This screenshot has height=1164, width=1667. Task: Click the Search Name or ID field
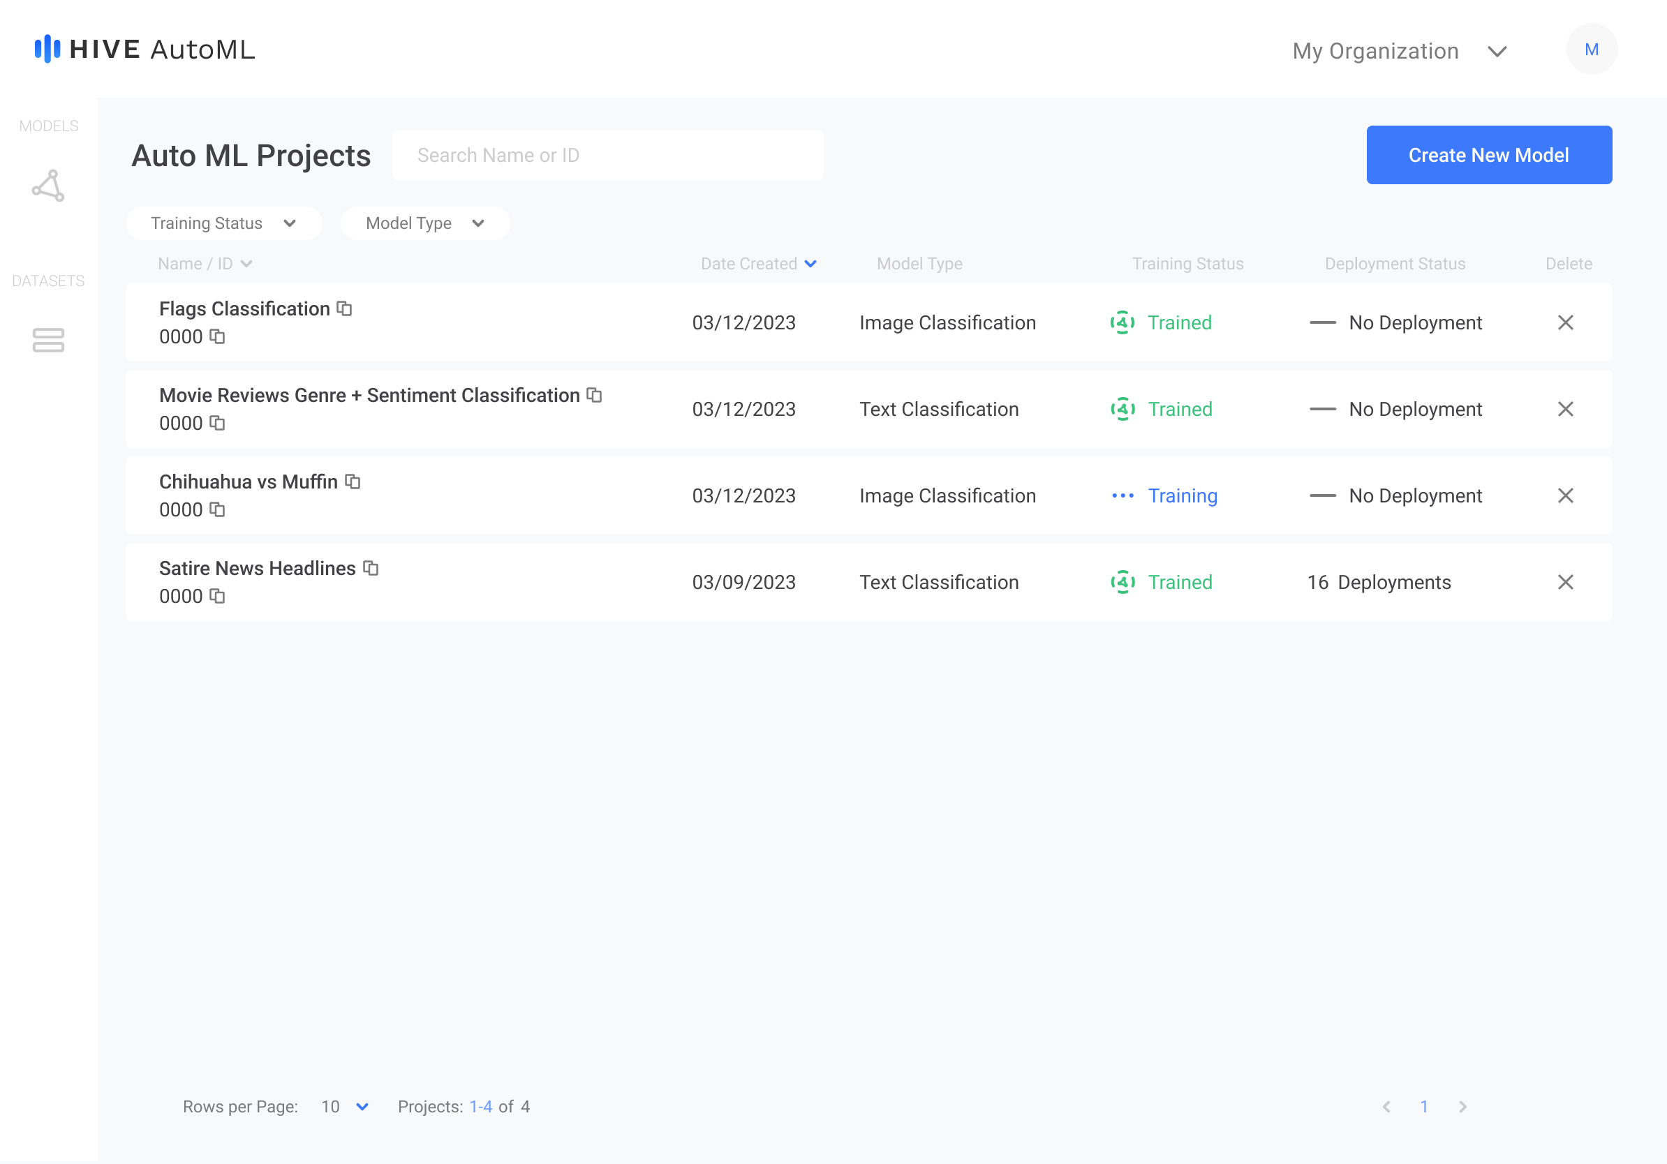coord(607,156)
